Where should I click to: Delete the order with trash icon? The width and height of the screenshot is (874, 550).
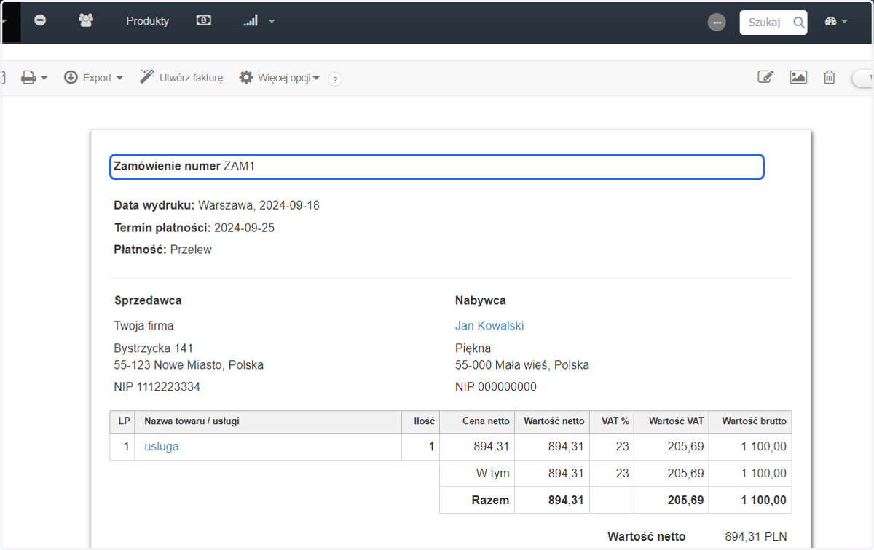click(x=830, y=77)
